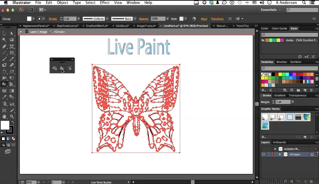Select the Rotate tool
This screenshot has height=184, width=319.
[x=4, y=72]
